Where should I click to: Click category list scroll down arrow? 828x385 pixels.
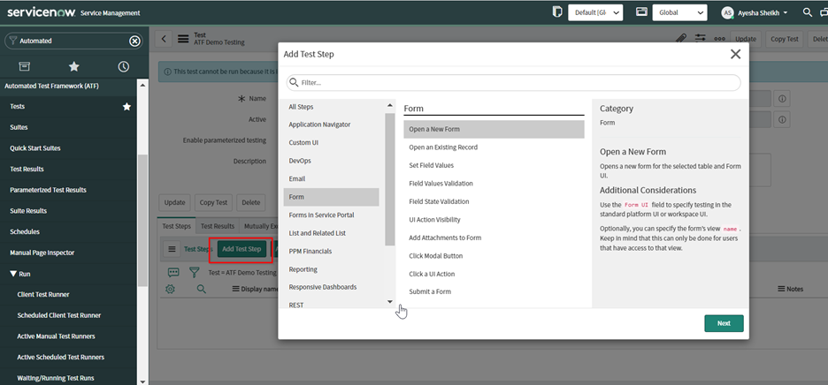click(x=390, y=302)
